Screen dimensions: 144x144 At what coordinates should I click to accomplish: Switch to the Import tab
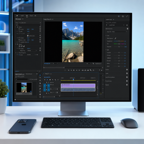point(22,16)
